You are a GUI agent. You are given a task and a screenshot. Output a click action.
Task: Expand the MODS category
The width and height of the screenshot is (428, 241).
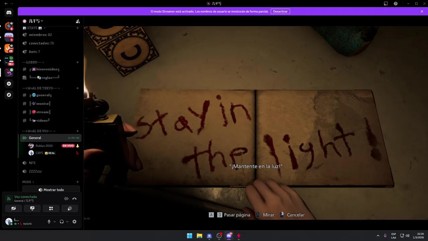tap(28, 182)
